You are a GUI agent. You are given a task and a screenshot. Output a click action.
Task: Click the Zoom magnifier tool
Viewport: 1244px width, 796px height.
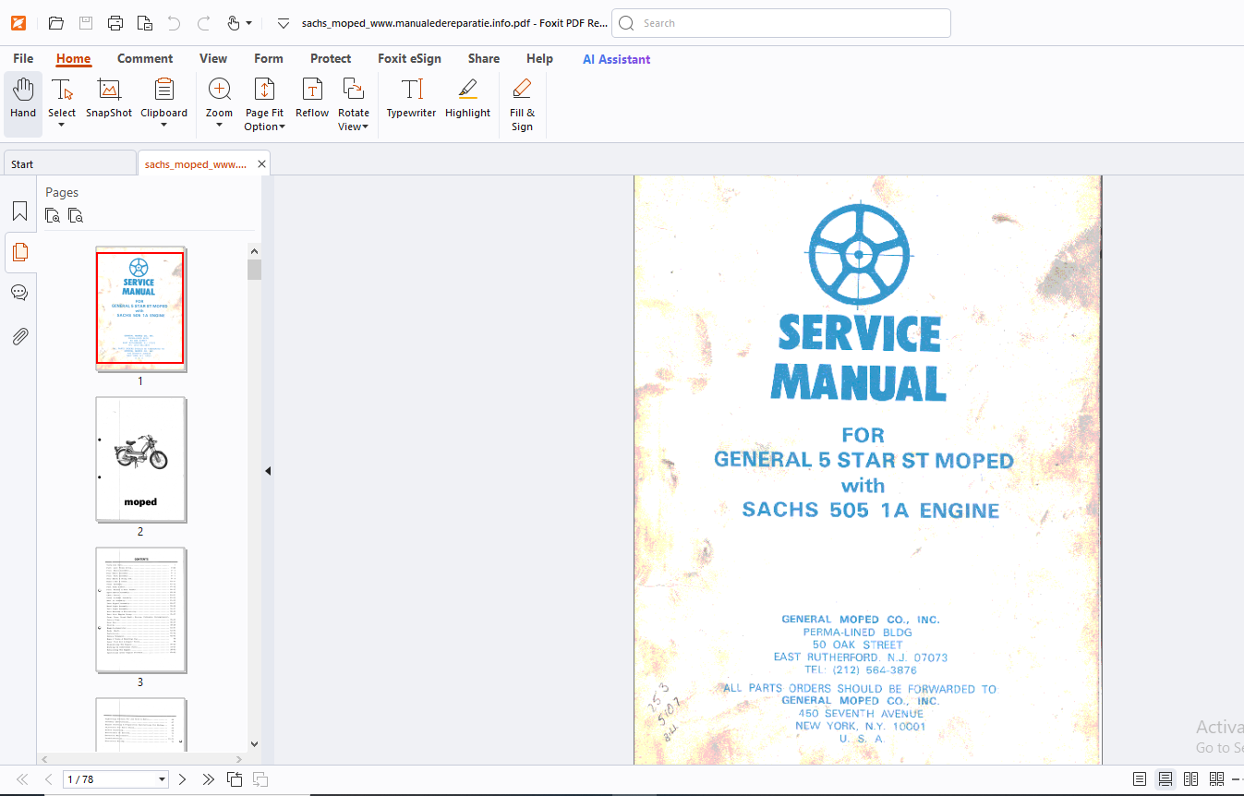(x=219, y=90)
